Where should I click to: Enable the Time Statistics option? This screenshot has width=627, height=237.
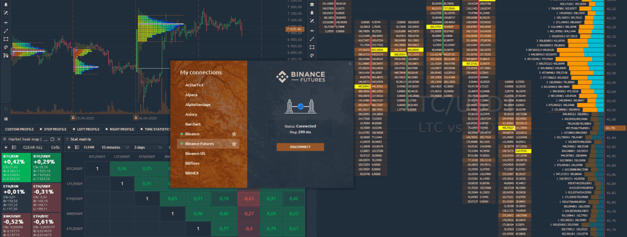(155, 129)
